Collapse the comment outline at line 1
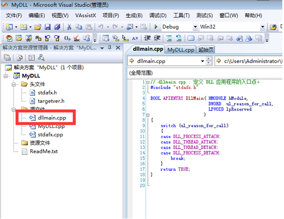 click(x=148, y=82)
